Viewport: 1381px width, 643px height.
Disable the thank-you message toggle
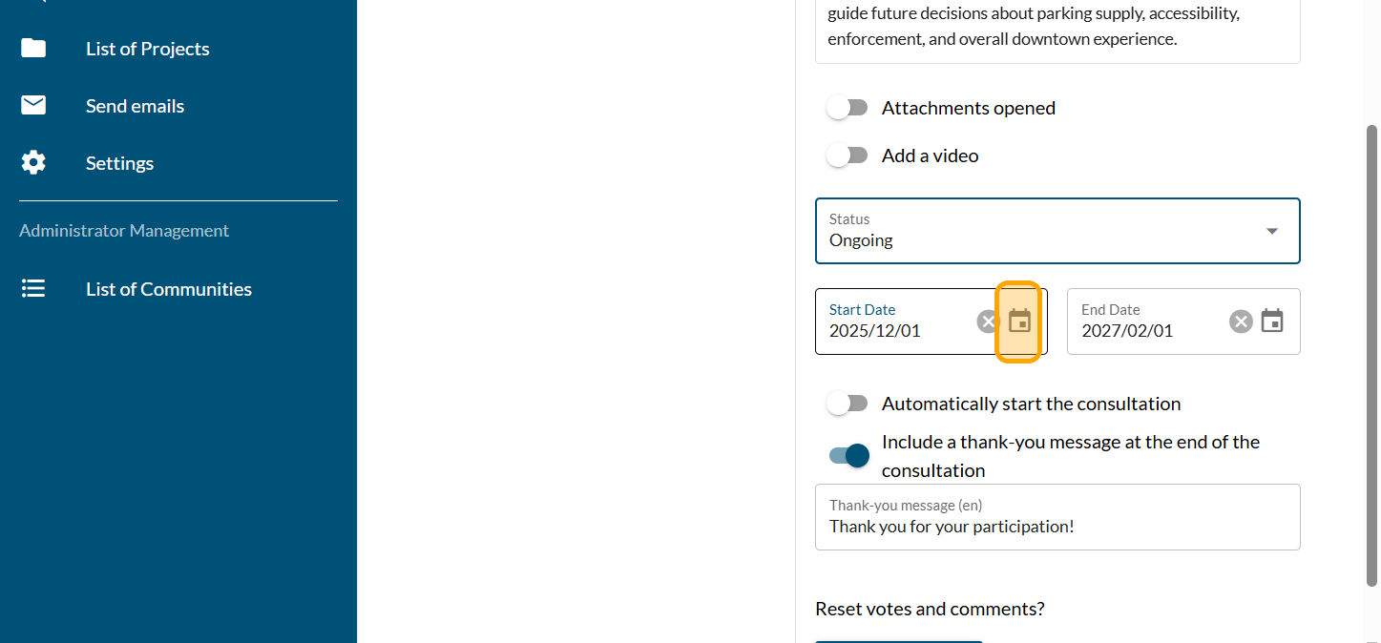(848, 456)
